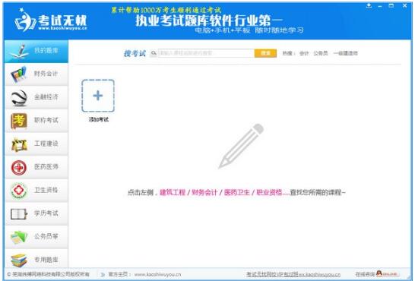Click the 考试无忧 logo
The width and height of the screenshot is (415, 281).
(51, 21)
